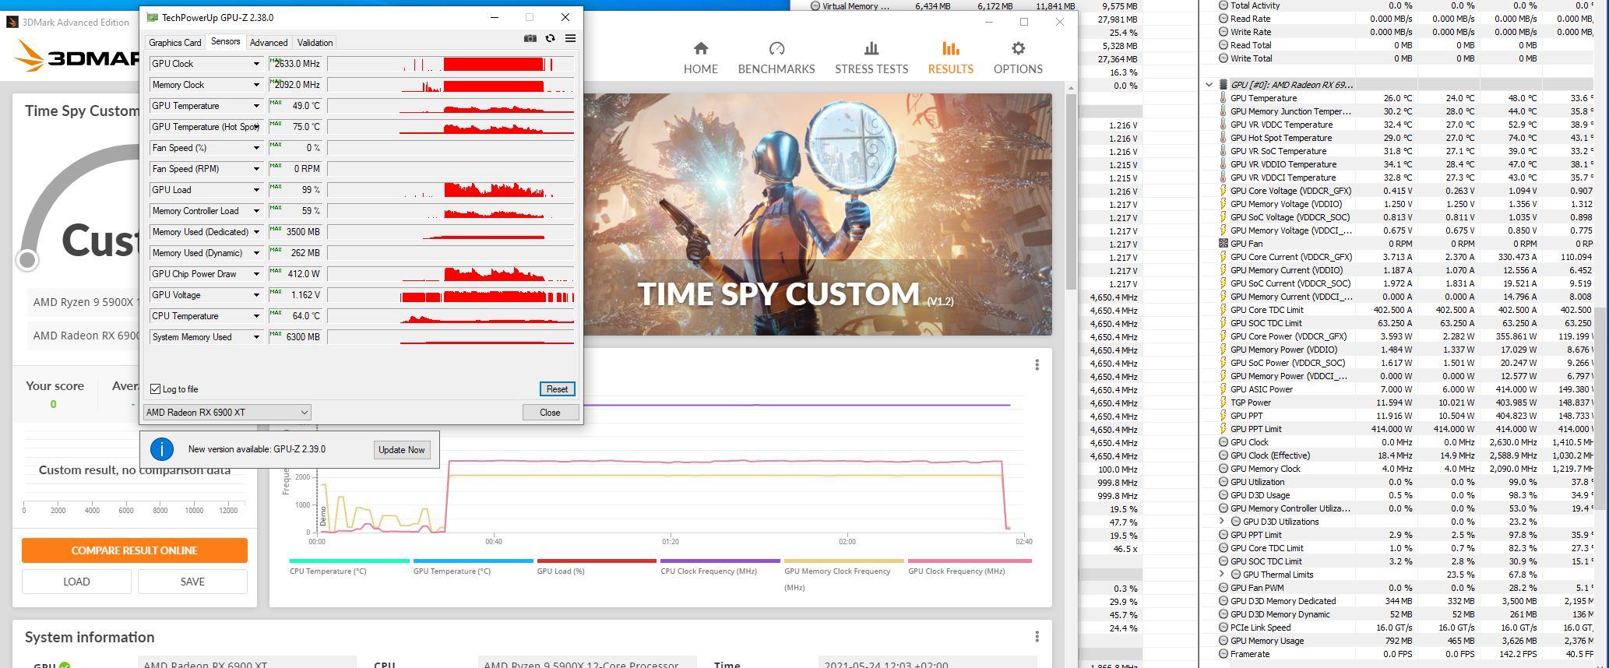Click the GPU-Z screenshot camera icon
The width and height of the screenshot is (1609, 668).
point(530,38)
